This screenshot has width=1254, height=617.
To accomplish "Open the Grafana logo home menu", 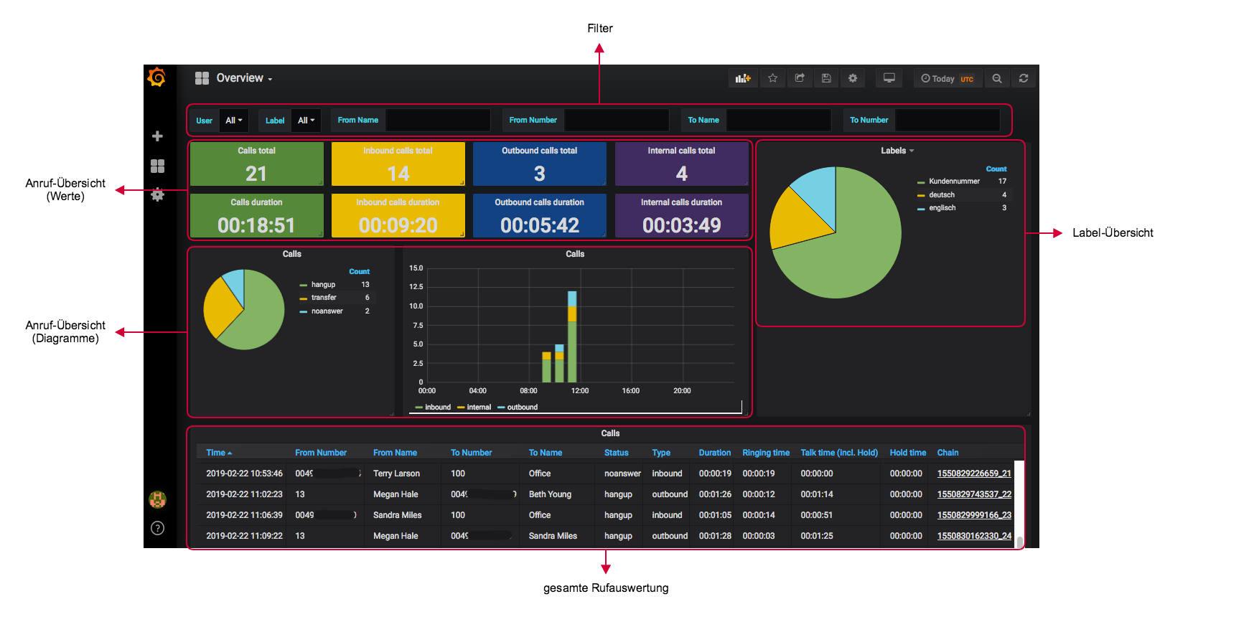I will pyautogui.click(x=156, y=77).
